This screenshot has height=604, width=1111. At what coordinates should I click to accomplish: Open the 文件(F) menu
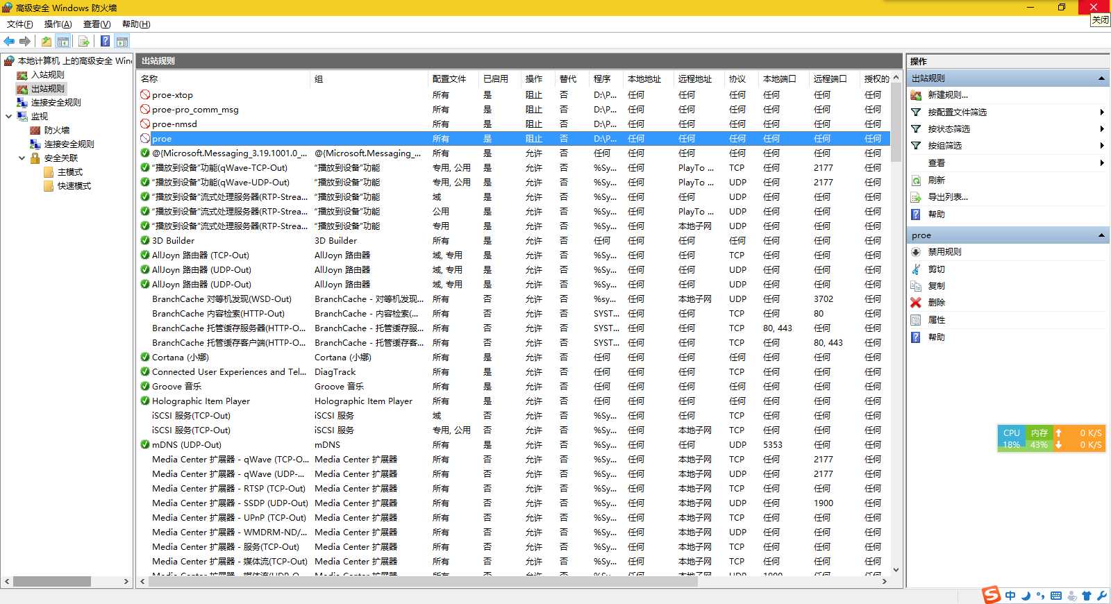pos(19,24)
